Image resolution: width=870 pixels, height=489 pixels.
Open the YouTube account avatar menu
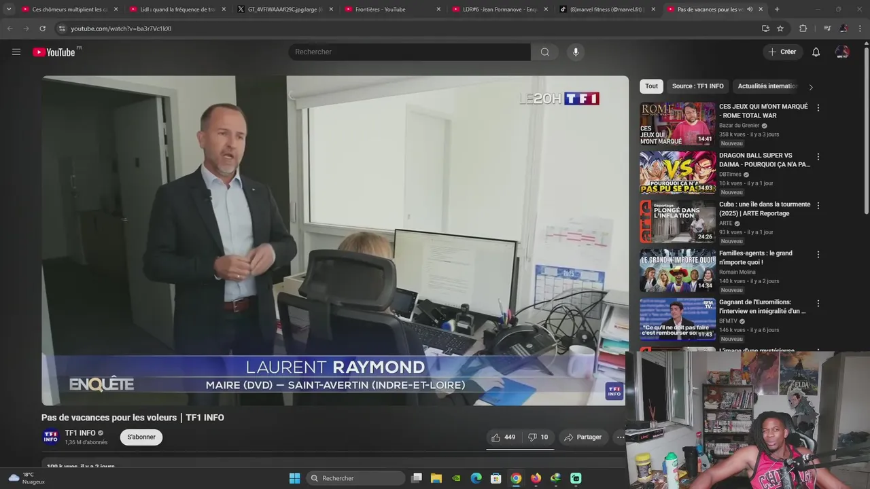(842, 52)
